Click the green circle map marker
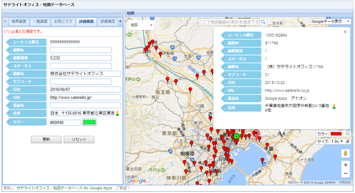 237,137
